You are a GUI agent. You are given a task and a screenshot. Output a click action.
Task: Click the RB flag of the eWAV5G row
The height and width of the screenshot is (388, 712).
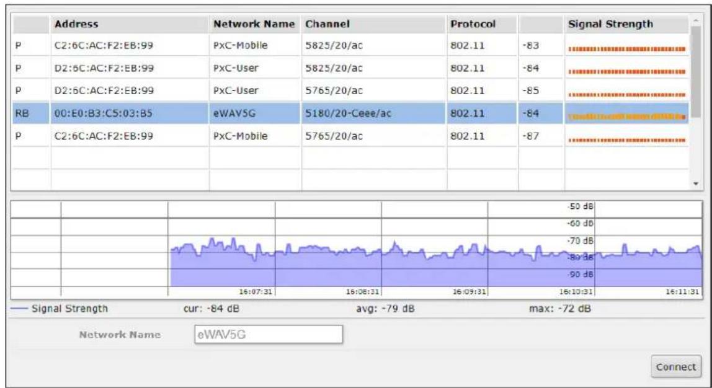click(x=22, y=113)
